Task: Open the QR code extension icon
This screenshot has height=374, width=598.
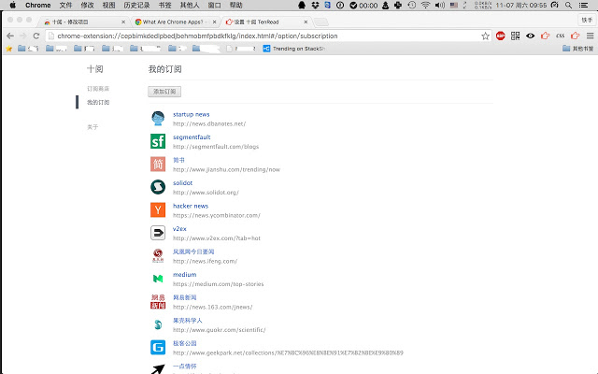Action: [x=515, y=36]
